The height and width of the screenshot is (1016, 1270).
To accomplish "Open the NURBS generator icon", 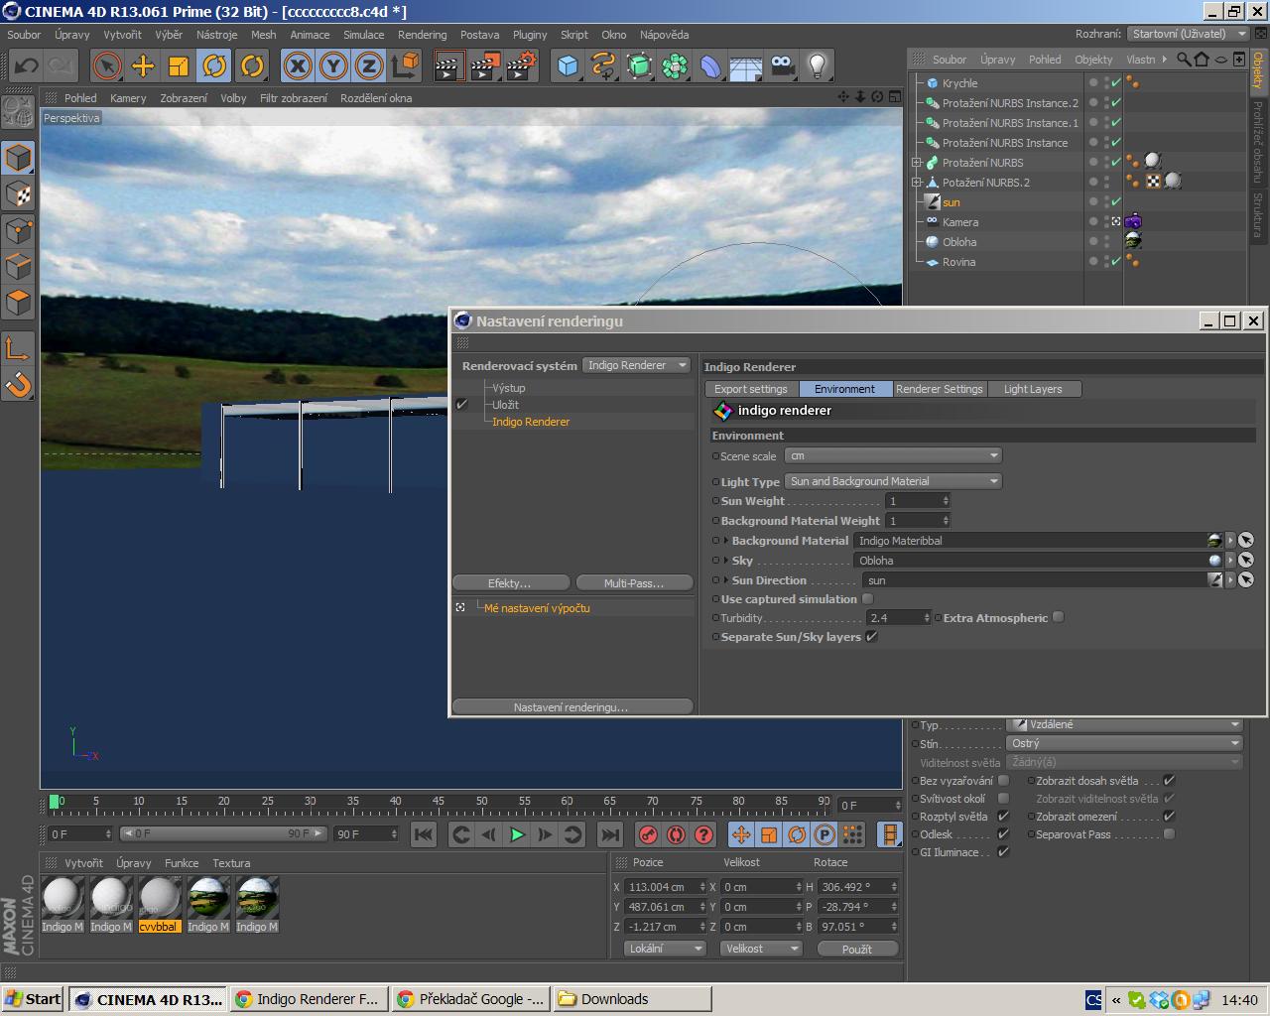I will pos(640,66).
